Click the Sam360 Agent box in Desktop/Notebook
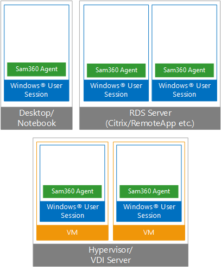The width and height of the screenshot is (221, 270). [36, 69]
